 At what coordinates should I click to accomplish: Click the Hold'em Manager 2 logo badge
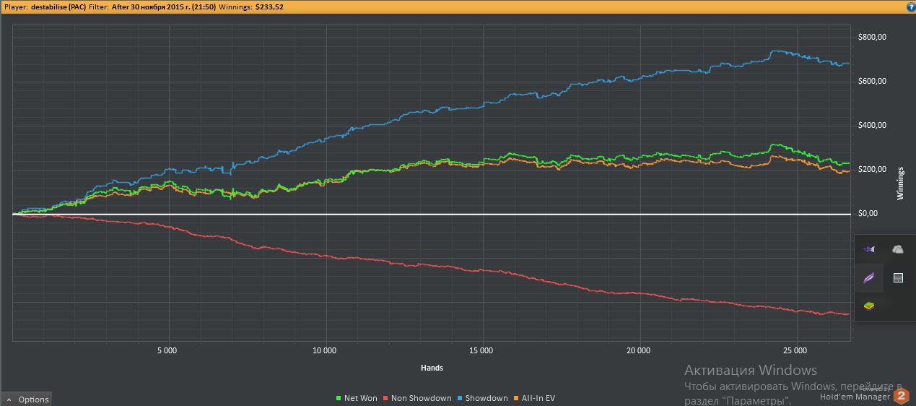point(900,395)
